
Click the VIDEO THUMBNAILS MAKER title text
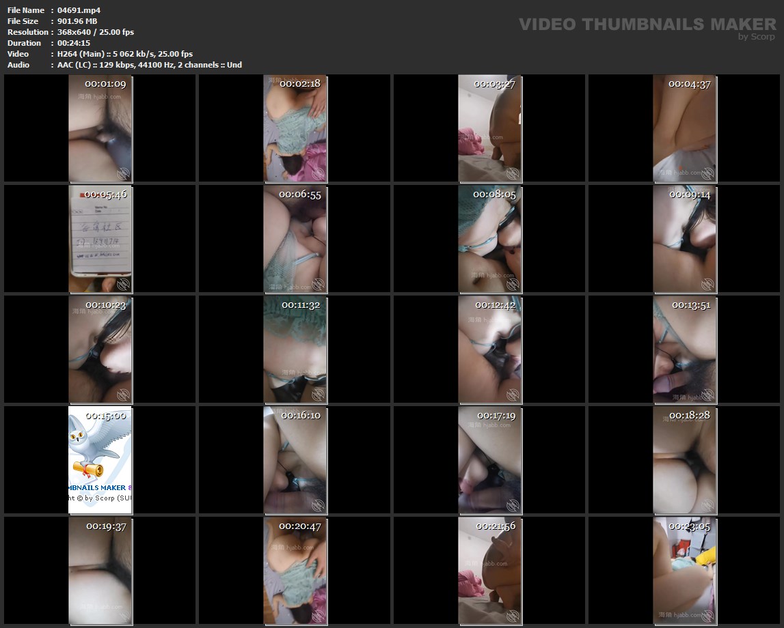pos(647,24)
